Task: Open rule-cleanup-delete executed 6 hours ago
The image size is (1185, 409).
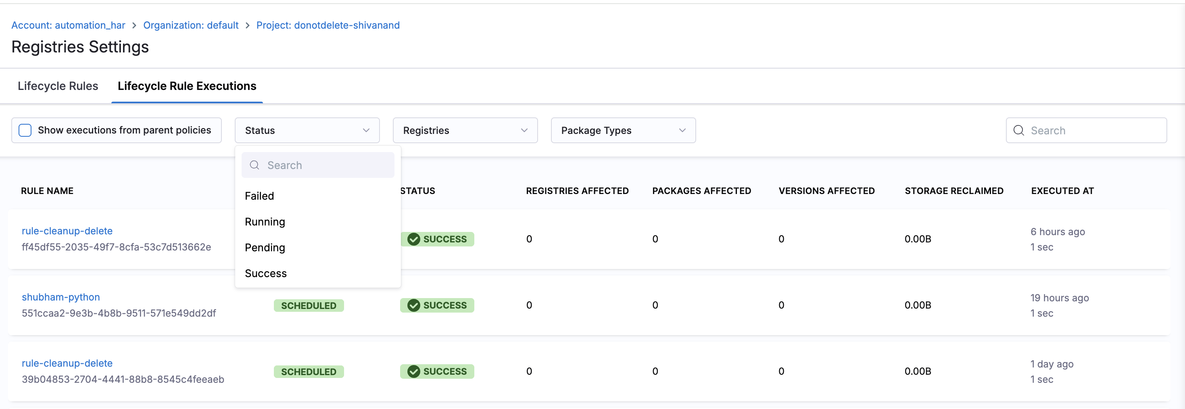Action: (67, 231)
